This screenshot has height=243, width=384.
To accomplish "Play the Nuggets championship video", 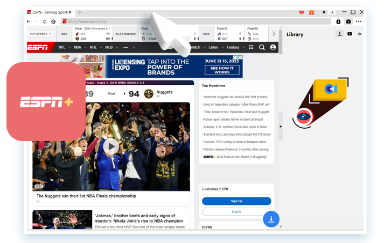I will (x=111, y=146).
